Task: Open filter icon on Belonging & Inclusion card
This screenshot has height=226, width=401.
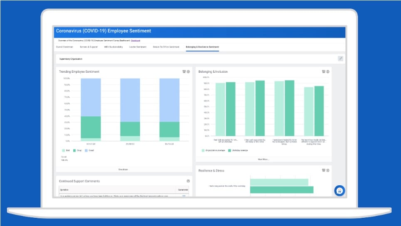Action: click(x=324, y=72)
